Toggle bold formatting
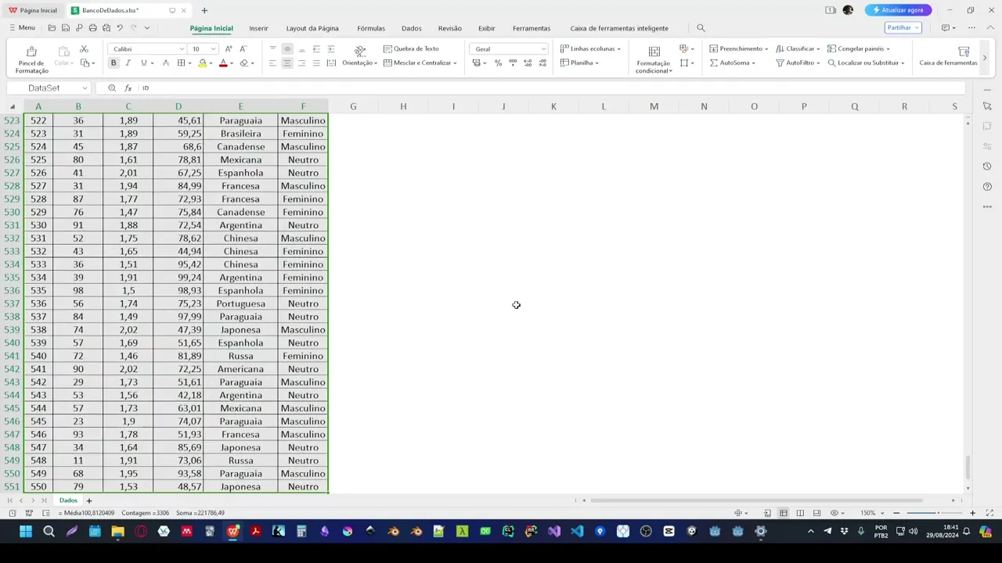Screen dimensions: 1002x563 pos(114,63)
